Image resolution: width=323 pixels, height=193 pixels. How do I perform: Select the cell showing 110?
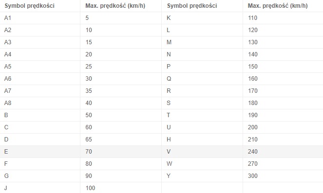(x=283, y=18)
